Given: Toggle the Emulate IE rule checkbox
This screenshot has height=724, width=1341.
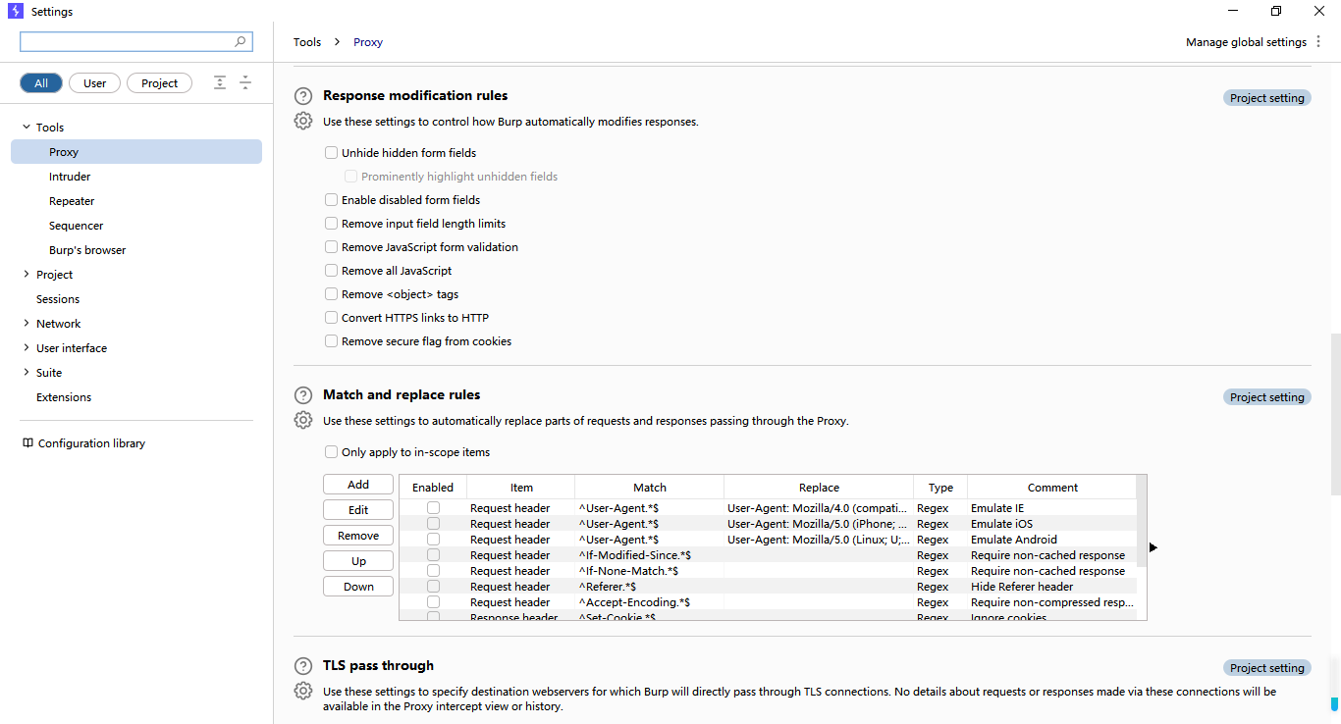Looking at the screenshot, I should coord(433,508).
